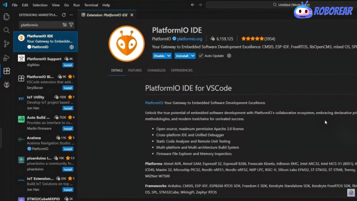The height and width of the screenshot is (201, 357).
Task: Click the five-star rating of PlatformIO IDE
Action: pyautogui.click(x=252, y=39)
